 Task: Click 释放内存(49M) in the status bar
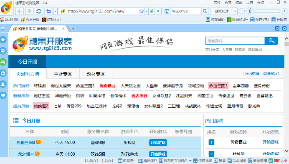173,161
